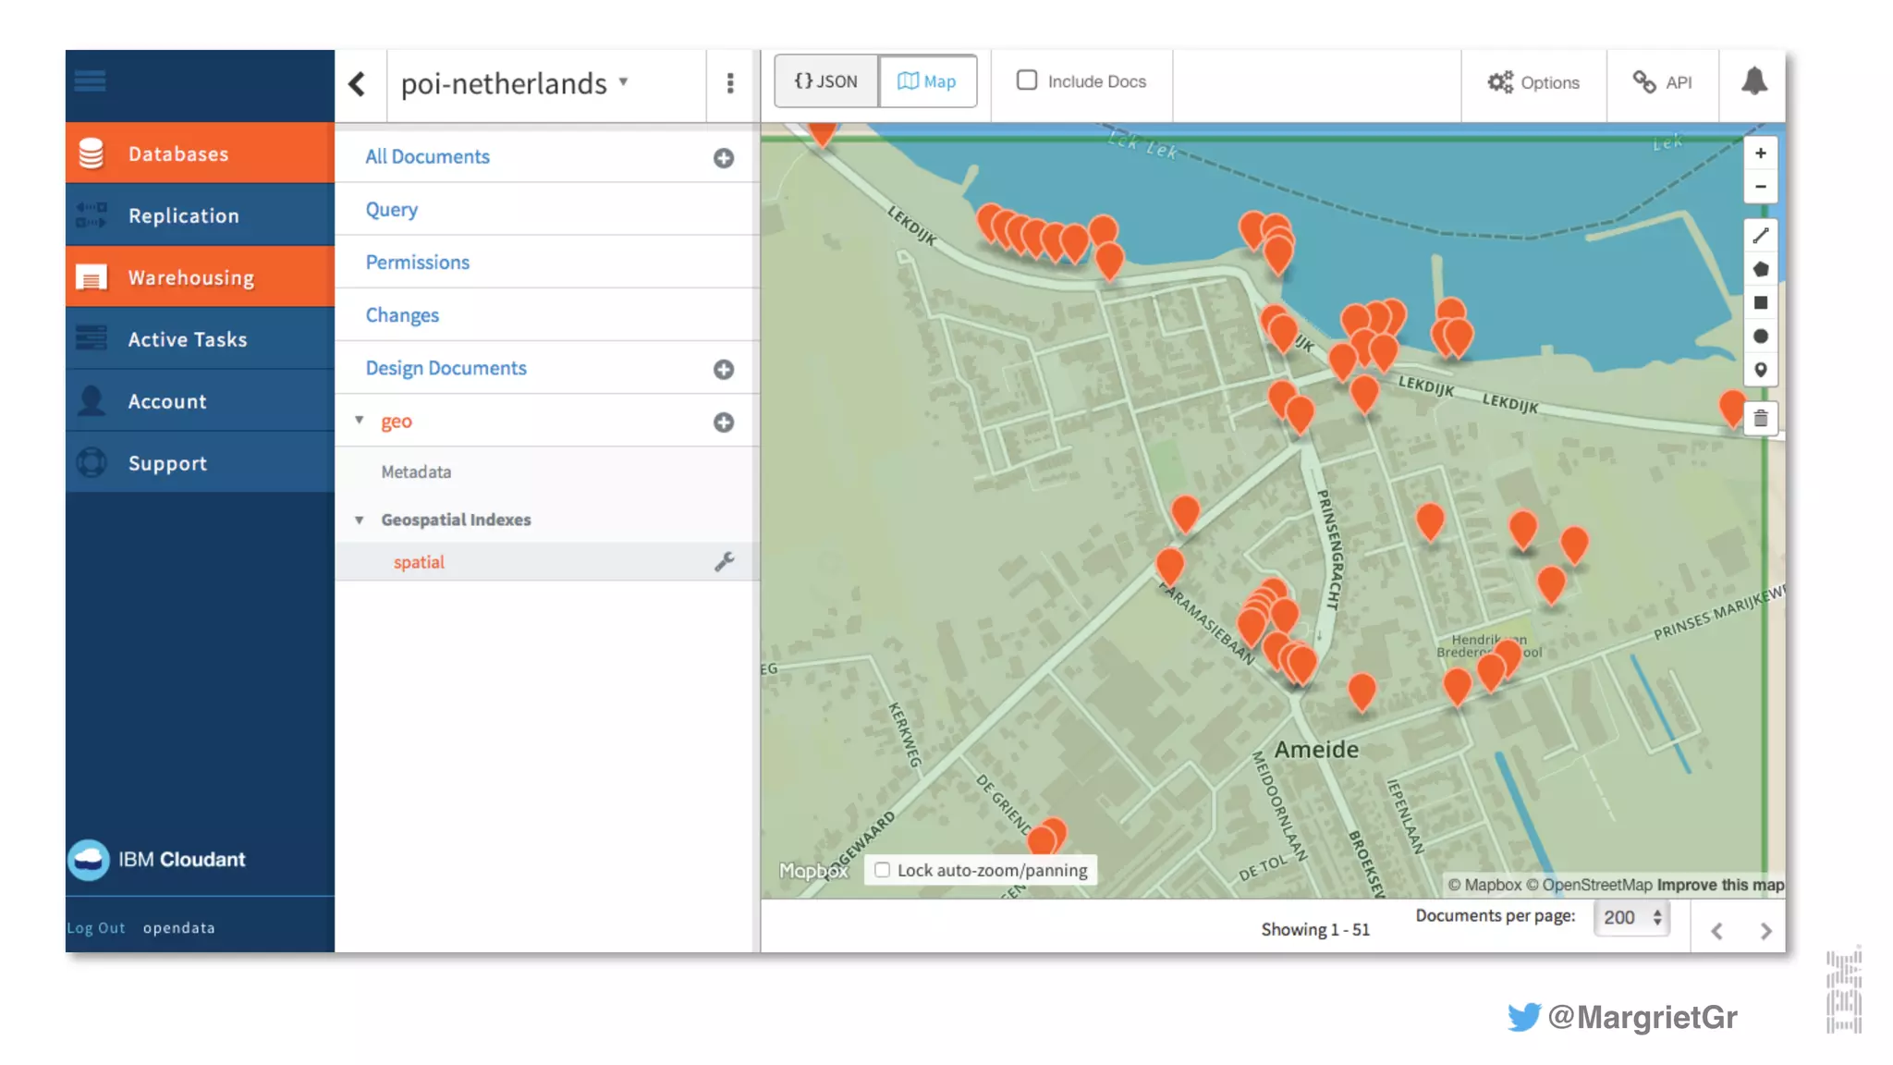Click the Permissions link
Image resolution: width=1893 pixels, height=1065 pixels.
(417, 263)
